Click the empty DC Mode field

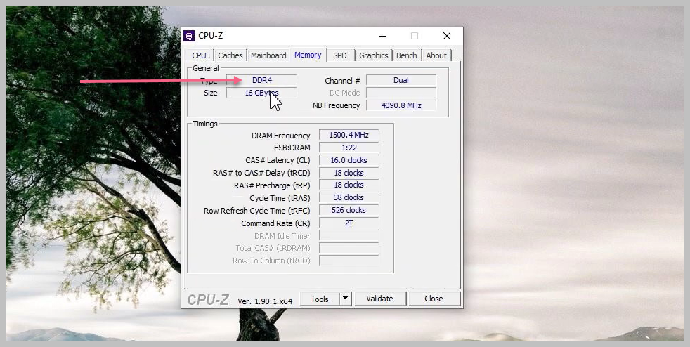[x=401, y=93]
